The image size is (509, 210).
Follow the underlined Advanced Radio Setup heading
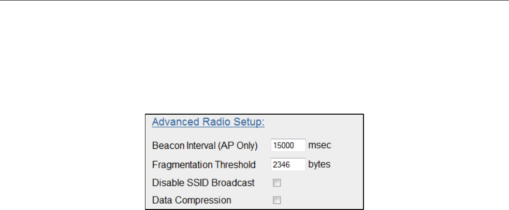[x=208, y=122]
